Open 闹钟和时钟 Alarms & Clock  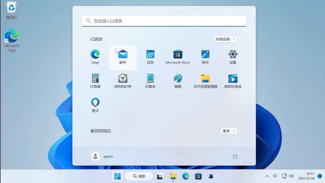click(x=123, y=81)
